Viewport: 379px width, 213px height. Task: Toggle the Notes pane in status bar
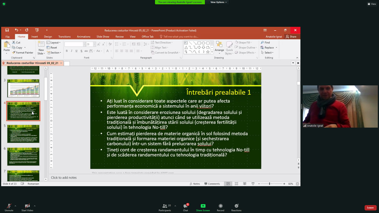(195, 184)
